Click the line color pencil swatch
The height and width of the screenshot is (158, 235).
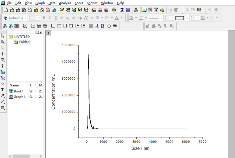pos(141,18)
